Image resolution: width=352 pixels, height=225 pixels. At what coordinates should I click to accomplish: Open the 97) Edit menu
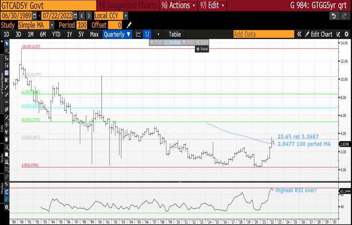point(212,5)
